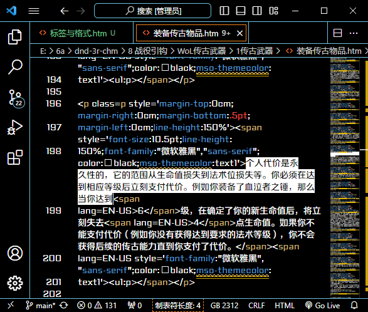Expand the editor more actions ellipsis
368x312 pixels.
[x=354, y=33]
